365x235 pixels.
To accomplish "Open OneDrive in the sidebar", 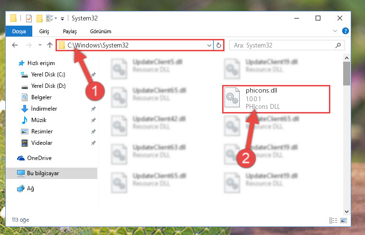I will click(39, 158).
